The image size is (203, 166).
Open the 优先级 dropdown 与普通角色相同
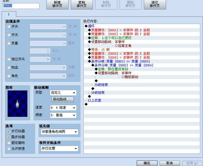coord(59,132)
